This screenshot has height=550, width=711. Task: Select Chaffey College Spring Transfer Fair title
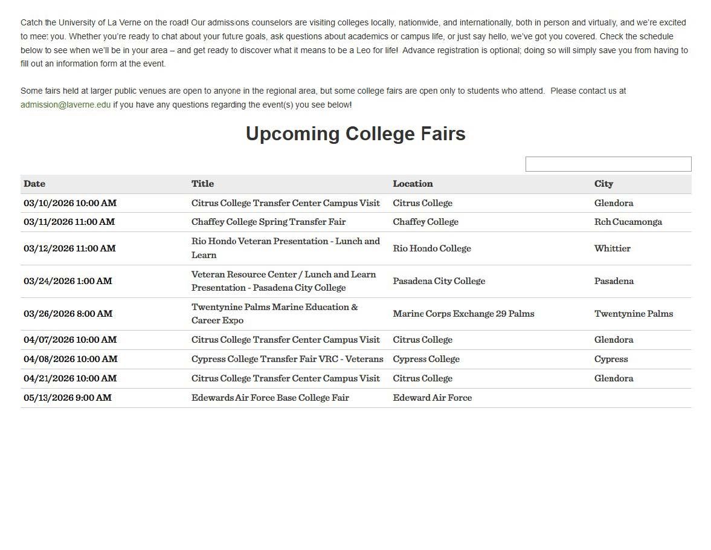tap(268, 222)
